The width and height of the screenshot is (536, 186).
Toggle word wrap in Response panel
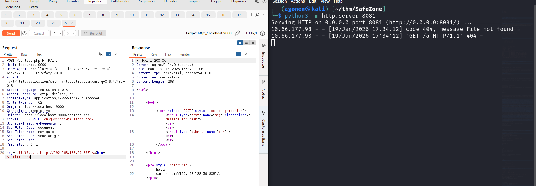point(238,54)
